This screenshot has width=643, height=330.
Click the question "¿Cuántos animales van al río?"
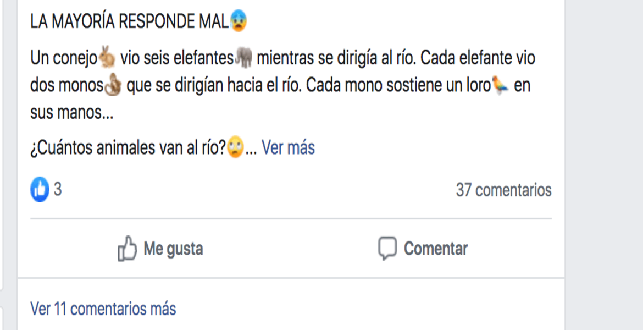tap(128, 147)
